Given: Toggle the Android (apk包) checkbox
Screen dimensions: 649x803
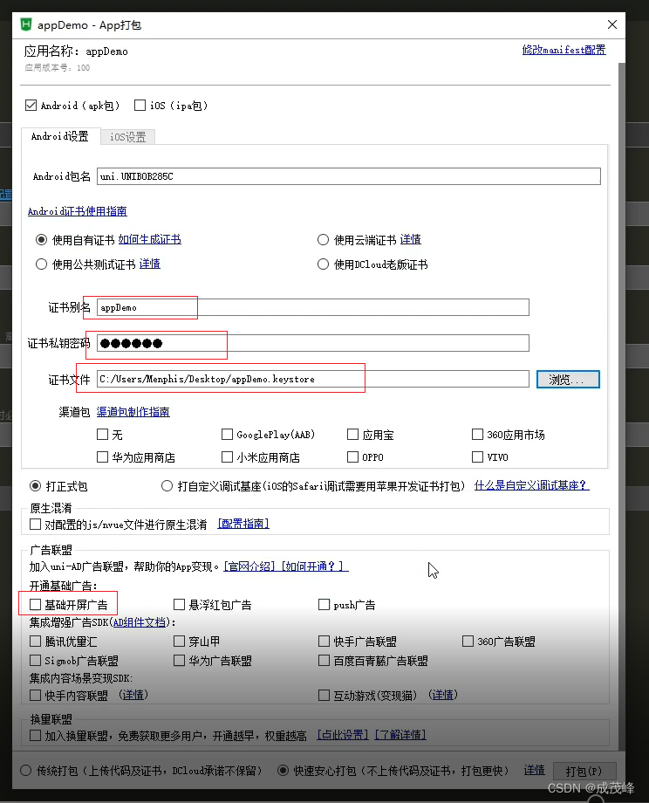Looking at the screenshot, I should tap(31, 106).
